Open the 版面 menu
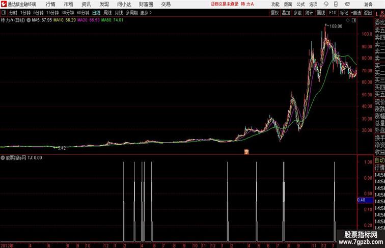The image size is (385, 248). [x=288, y=4]
